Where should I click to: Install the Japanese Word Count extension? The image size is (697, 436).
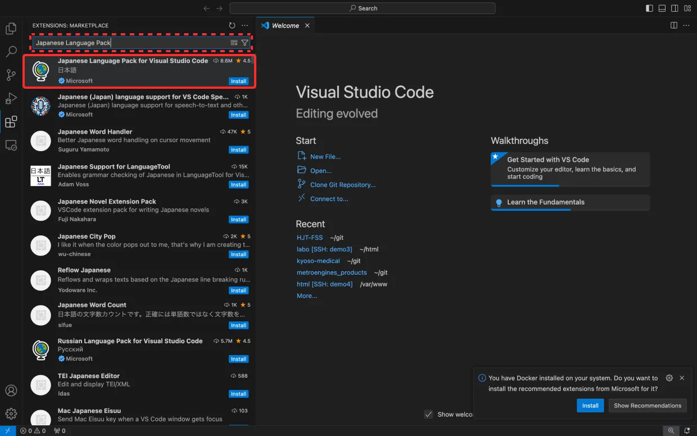pyautogui.click(x=238, y=325)
